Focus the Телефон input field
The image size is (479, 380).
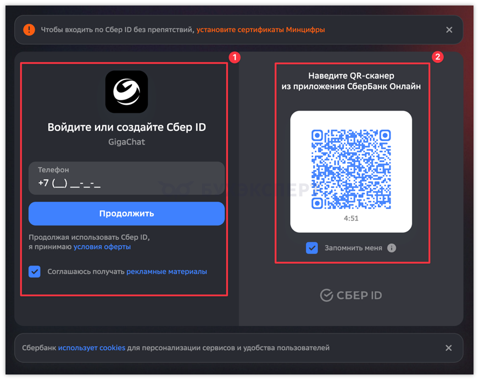point(126,178)
